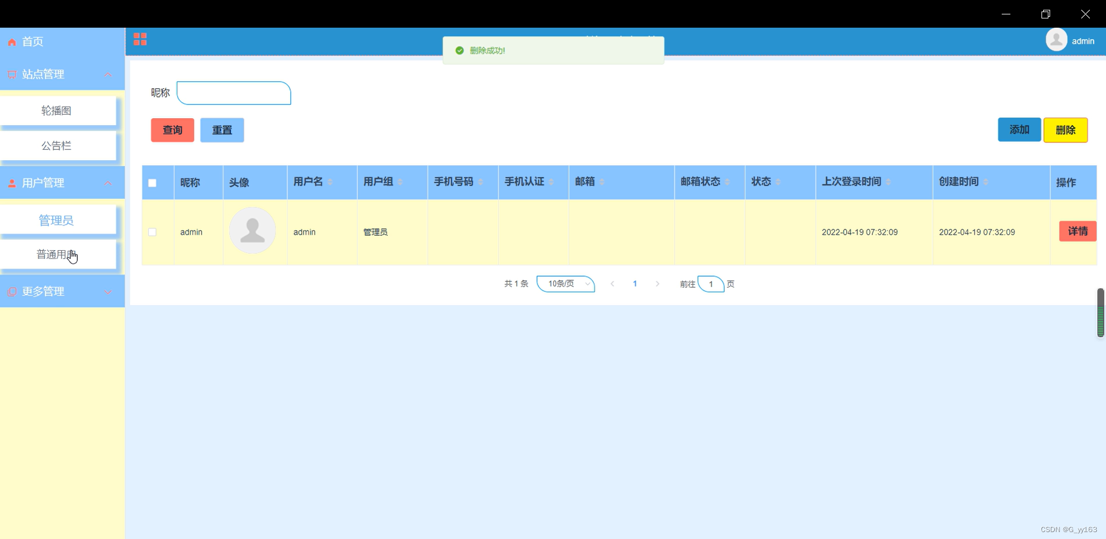Screen dimensions: 1106x539
Task: Click the 共 1 条 total count text
Action: click(x=516, y=284)
